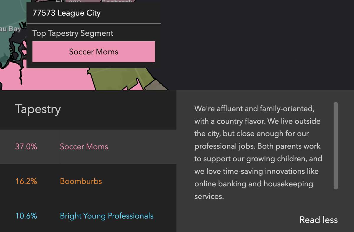
Task: Click the 10.6% percentage value
Action: coord(26,216)
